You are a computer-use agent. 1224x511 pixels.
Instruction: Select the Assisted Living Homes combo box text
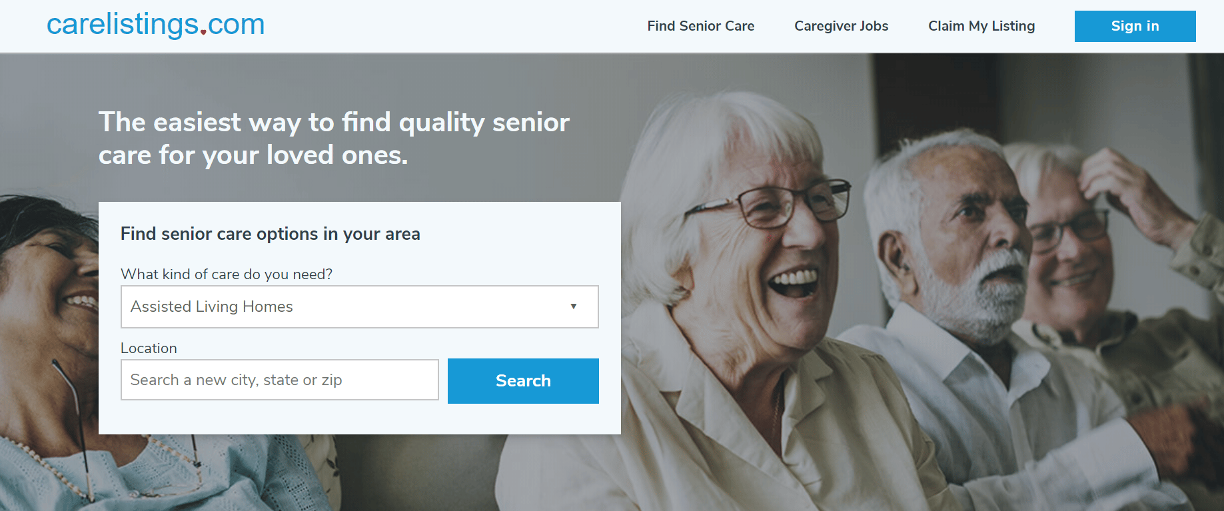tap(212, 306)
